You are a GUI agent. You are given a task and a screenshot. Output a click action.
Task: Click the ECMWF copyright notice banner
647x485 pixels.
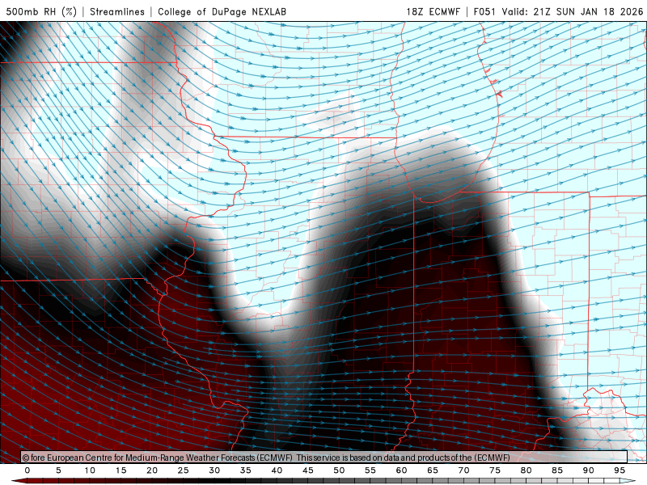(324, 458)
